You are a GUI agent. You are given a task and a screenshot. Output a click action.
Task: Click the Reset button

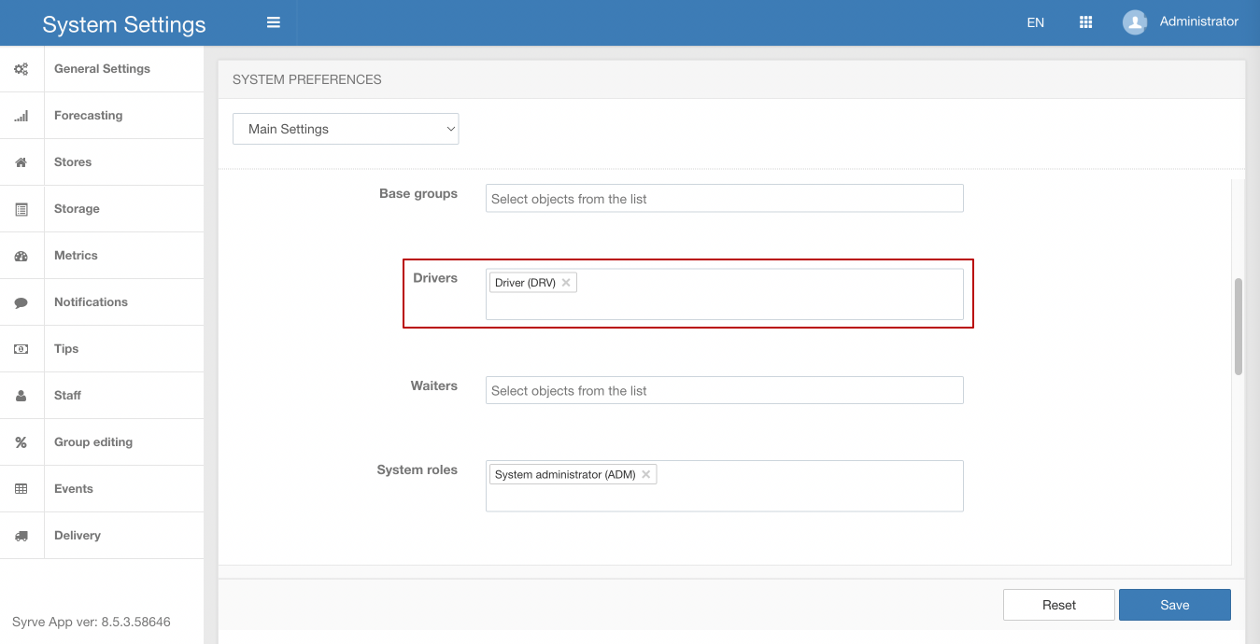(x=1058, y=605)
